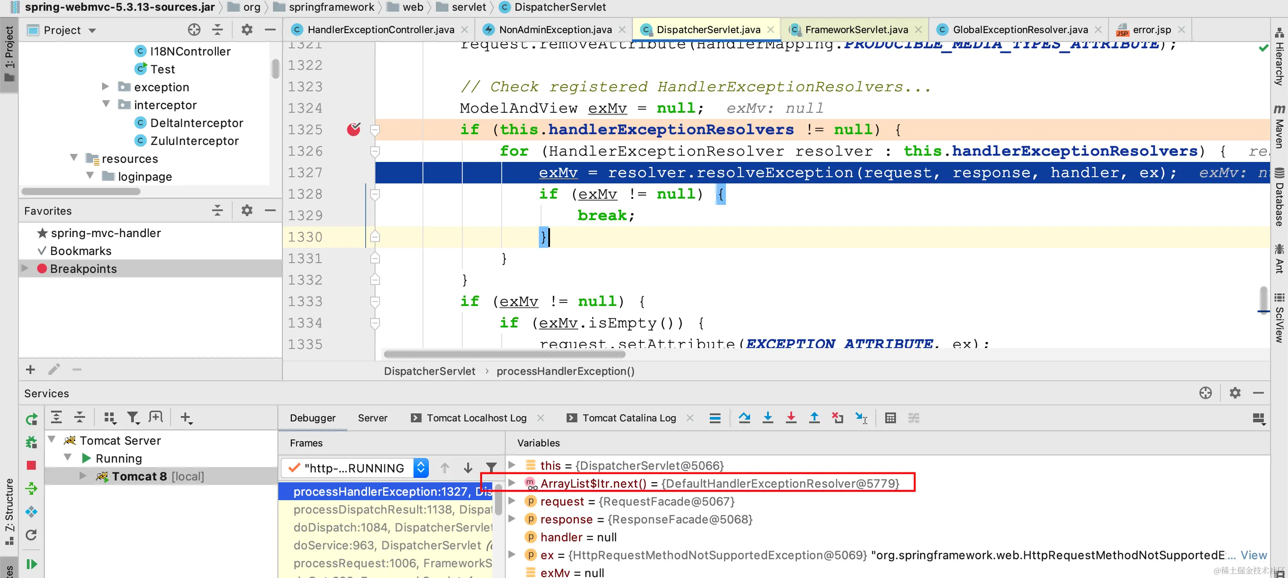Screen dimensions: 1288x578
Task: Toggle fold marker at line 1333
Action: pos(375,302)
